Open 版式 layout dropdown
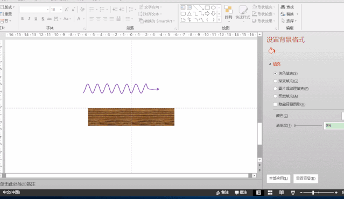 pos(8,7)
